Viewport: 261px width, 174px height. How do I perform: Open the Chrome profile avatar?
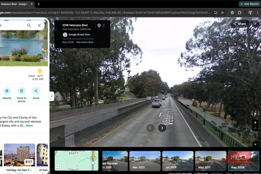250,13
